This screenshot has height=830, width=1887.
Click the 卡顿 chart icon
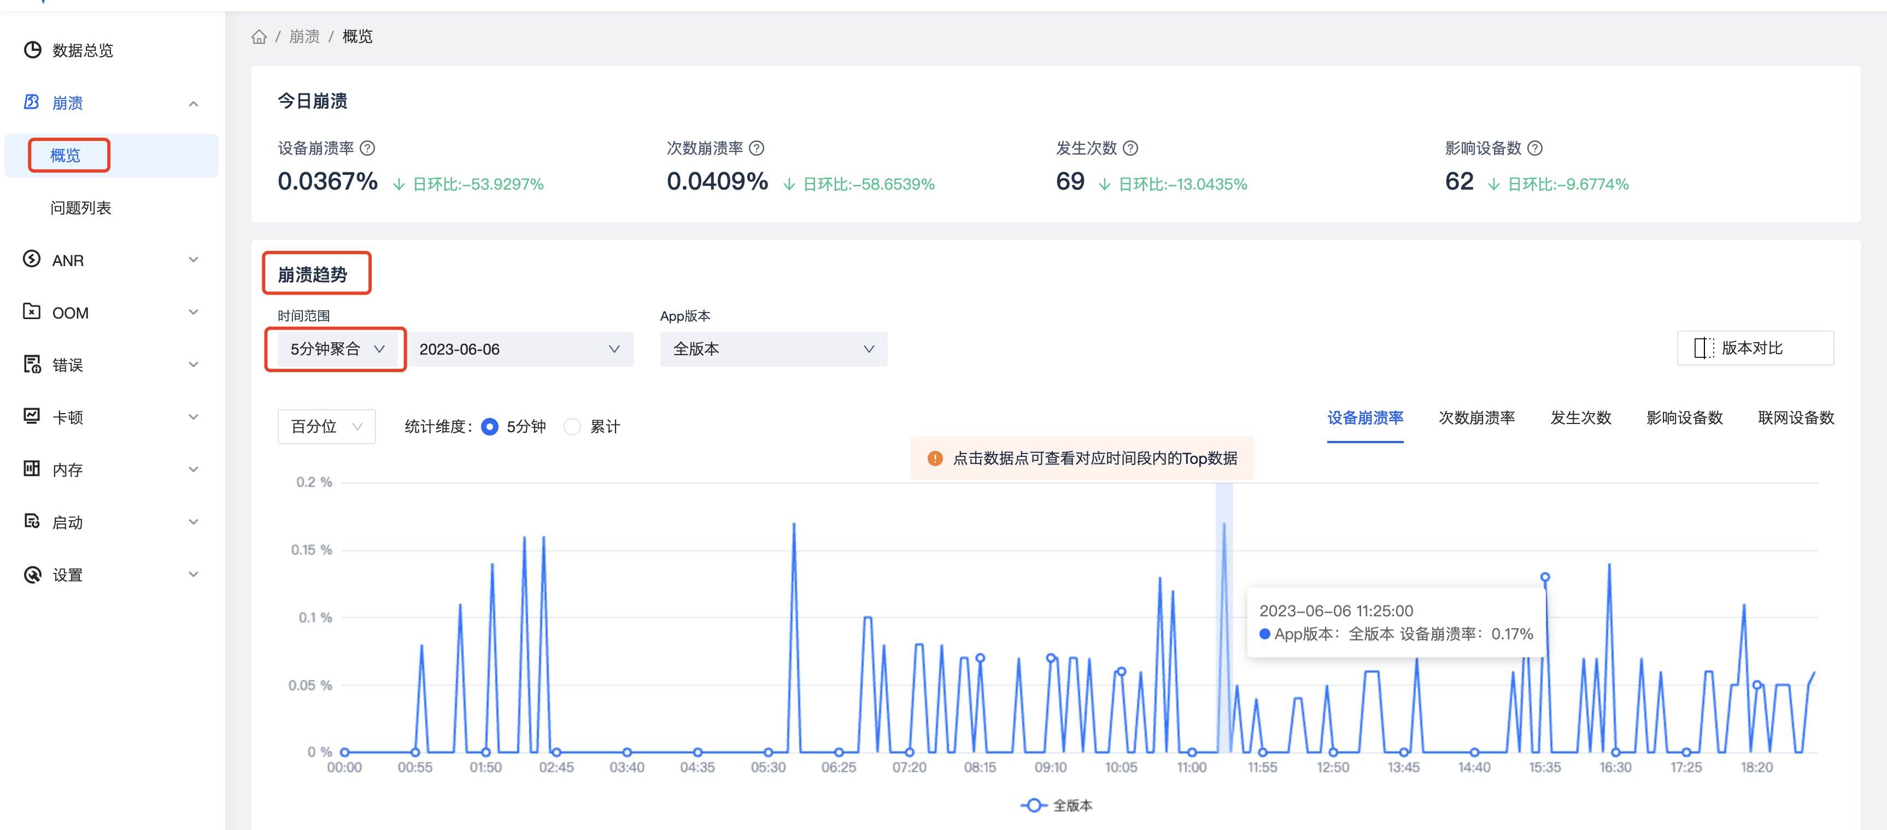coord(32,416)
